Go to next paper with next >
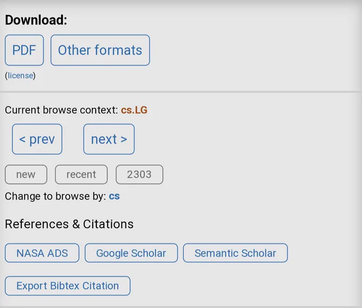Screen dimensions: 362x308 pyautogui.click(x=109, y=139)
